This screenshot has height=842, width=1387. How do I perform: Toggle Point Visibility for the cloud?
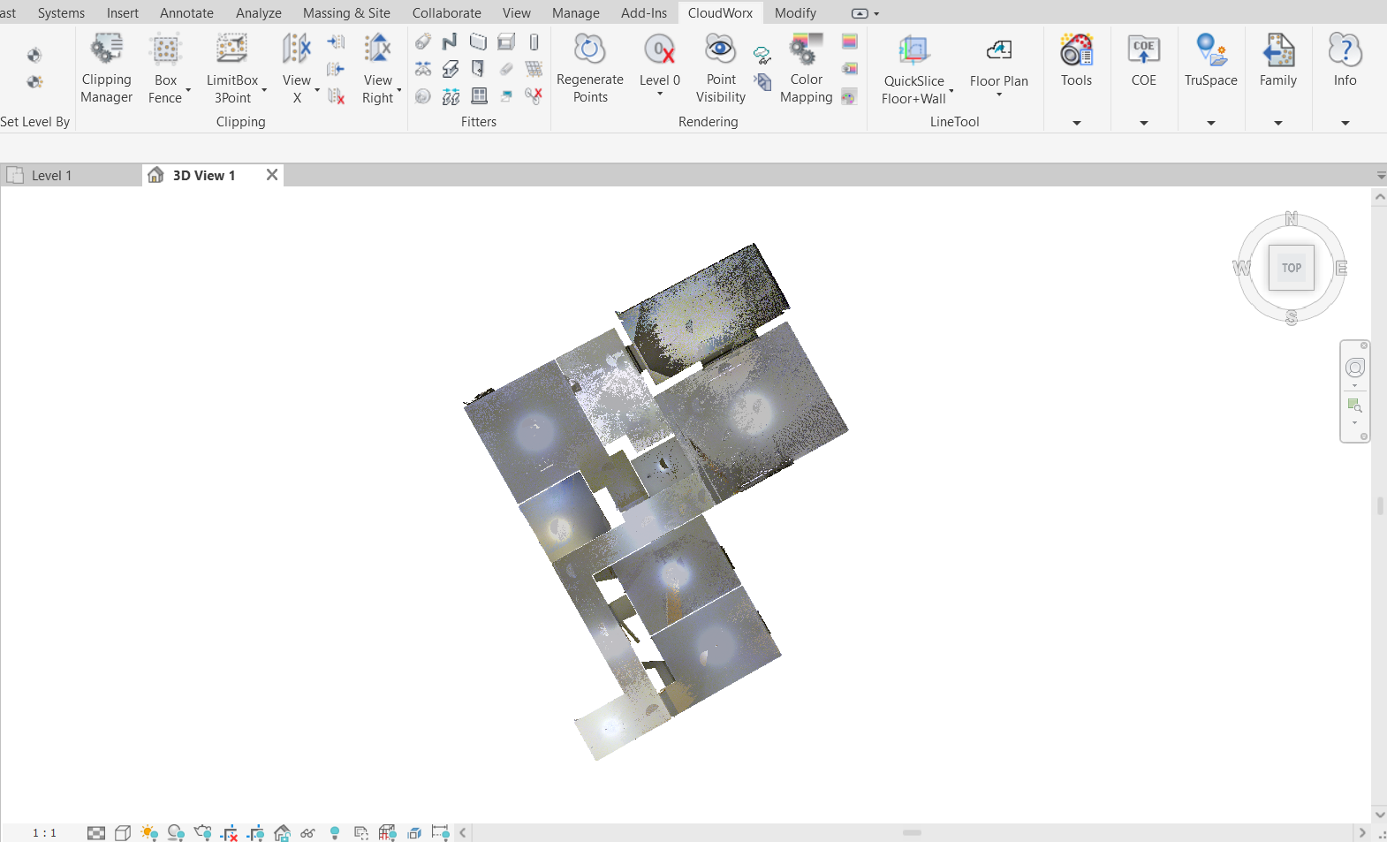[720, 67]
